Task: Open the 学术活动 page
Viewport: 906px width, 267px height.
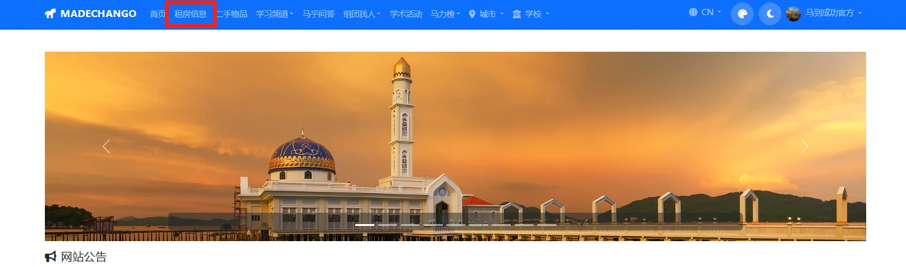Action: pyautogui.click(x=406, y=14)
